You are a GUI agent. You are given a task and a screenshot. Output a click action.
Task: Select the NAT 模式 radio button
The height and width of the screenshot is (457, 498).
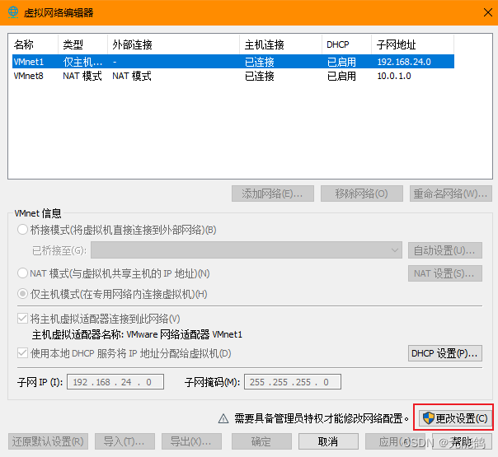(x=22, y=273)
